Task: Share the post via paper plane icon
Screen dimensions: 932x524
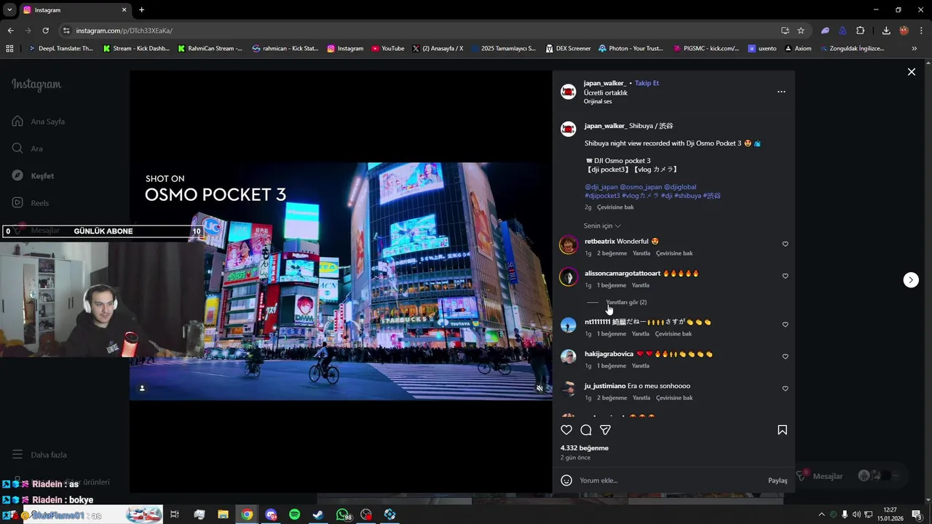Action: click(605, 430)
